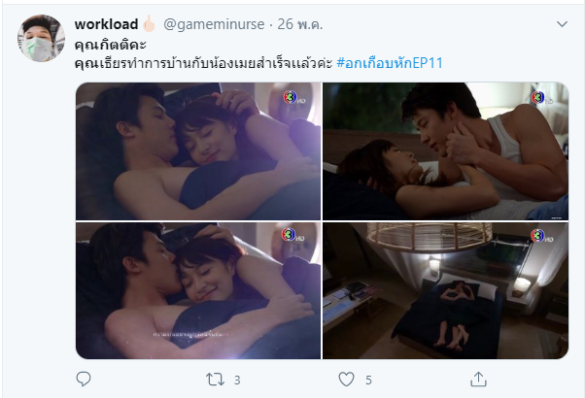This screenshot has height=398, width=585.
Task: Like the tweet with heart icon
Action: click(346, 380)
